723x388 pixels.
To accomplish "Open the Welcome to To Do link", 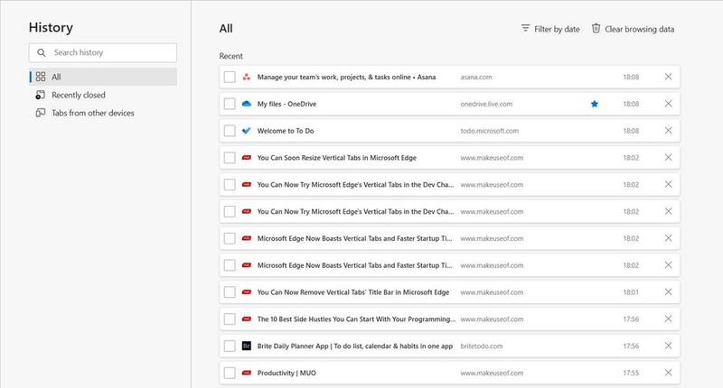I will click(x=286, y=131).
